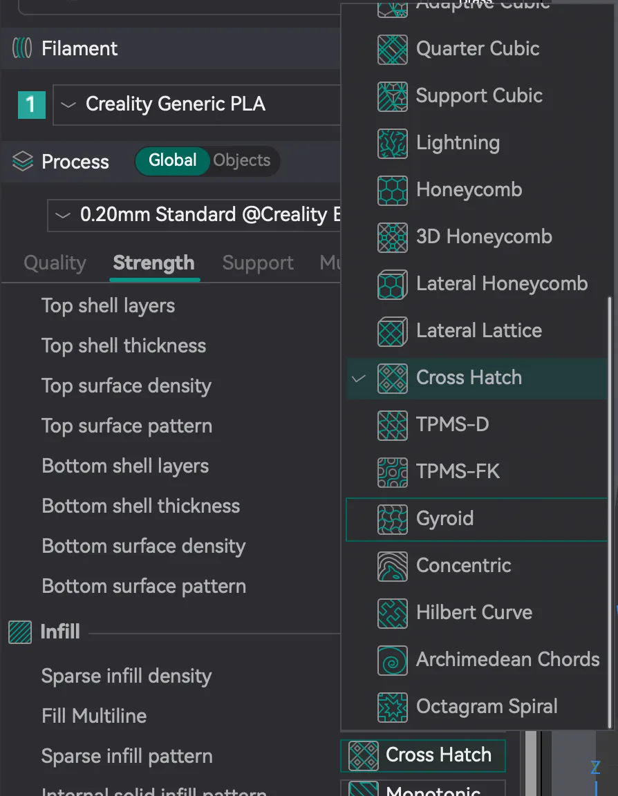Click the Lateral Honeycomb icon
The width and height of the screenshot is (618, 796).
pos(392,284)
